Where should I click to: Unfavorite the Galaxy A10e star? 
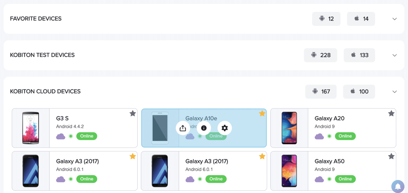pyautogui.click(x=262, y=114)
